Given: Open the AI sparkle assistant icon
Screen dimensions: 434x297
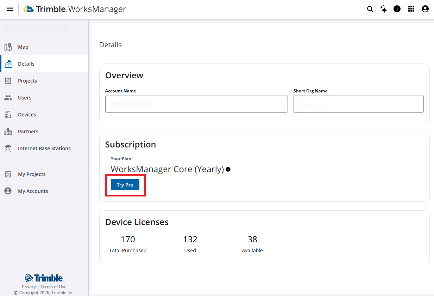Looking at the screenshot, I should 384,9.
